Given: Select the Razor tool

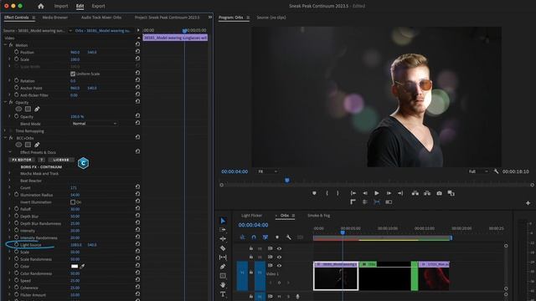Looking at the screenshot, I should 223,248.
